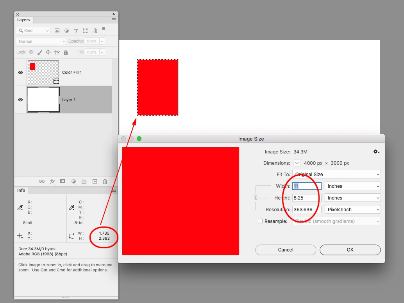Screen dimensions: 404x303
Task: Filter layers by pixel layer icon
Action: tap(57, 30)
